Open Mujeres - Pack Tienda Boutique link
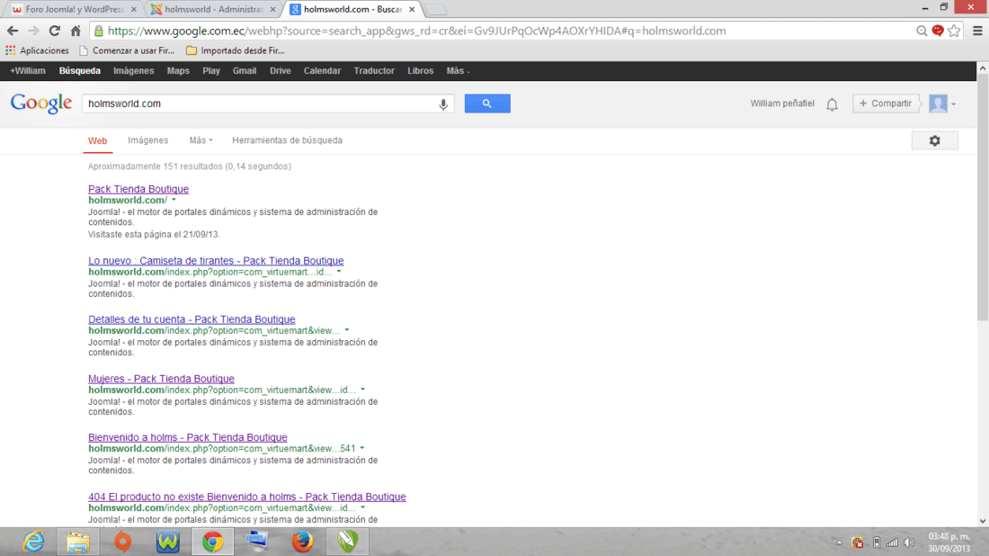 click(161, 379)
